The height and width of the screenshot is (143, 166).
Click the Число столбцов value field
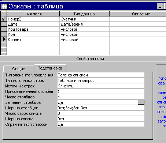(x=101, y=97)
